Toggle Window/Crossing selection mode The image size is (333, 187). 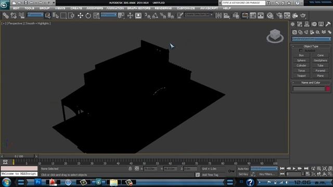pyautogui.click(x=71, y=16)
